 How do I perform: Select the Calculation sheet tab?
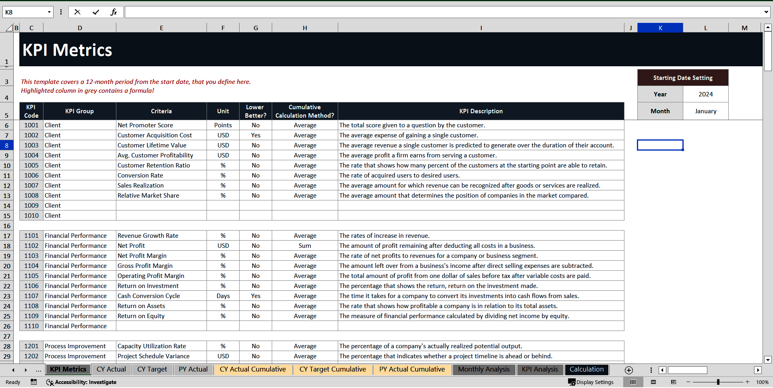pyautogui.click(x=587, y=369)
